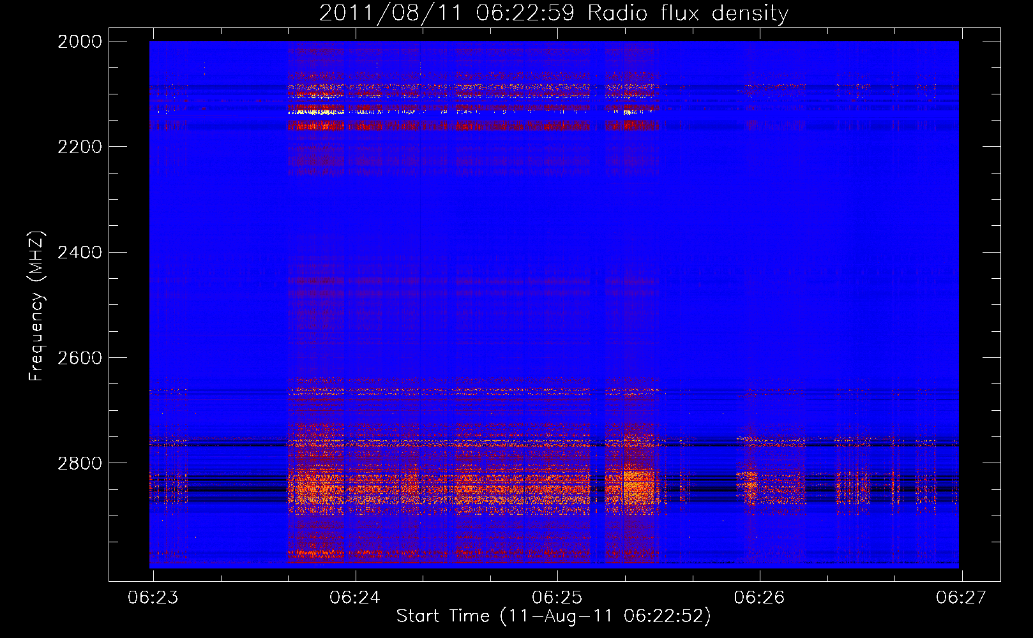Select the 2000 frequency tick label

click(x=80, y=41)
